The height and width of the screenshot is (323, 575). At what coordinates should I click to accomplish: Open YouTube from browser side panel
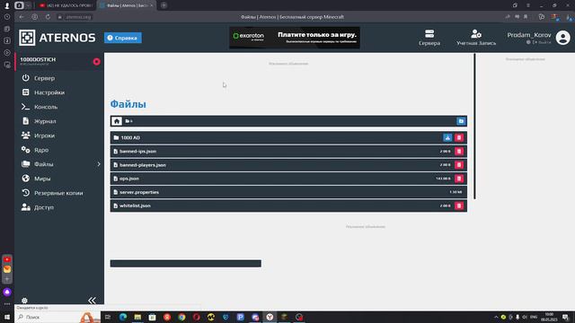point(7,259)
